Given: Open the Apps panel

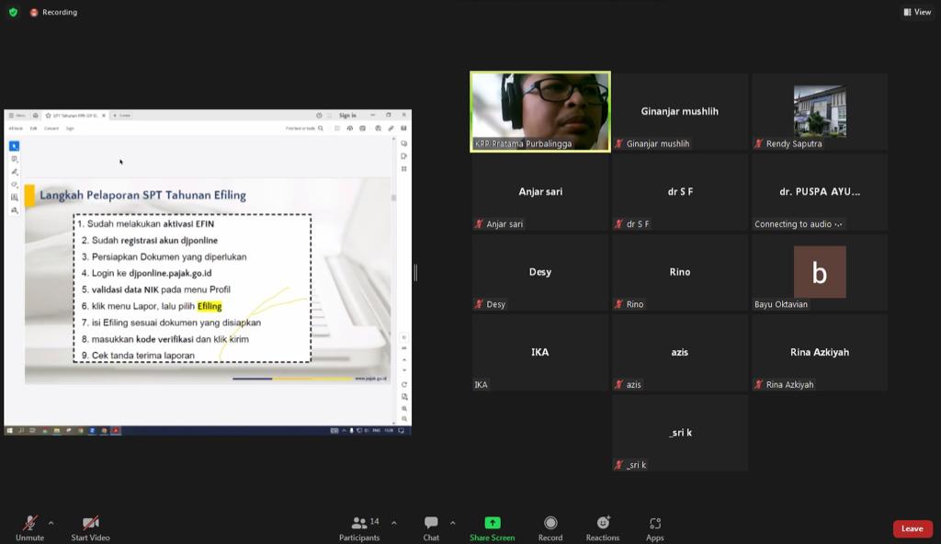Looking at the screenshot, I should pos(655,527).
